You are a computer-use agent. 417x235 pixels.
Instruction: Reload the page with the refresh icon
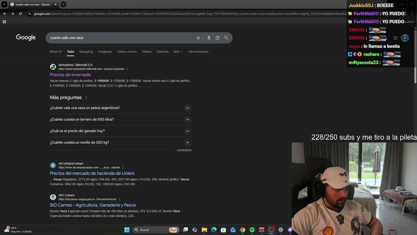20,14
